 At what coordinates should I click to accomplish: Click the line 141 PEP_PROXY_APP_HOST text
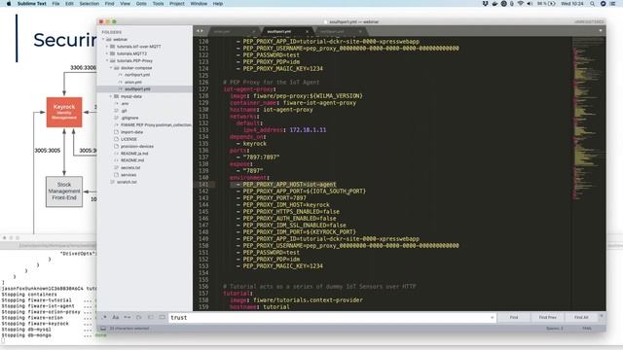pos(289,185)
